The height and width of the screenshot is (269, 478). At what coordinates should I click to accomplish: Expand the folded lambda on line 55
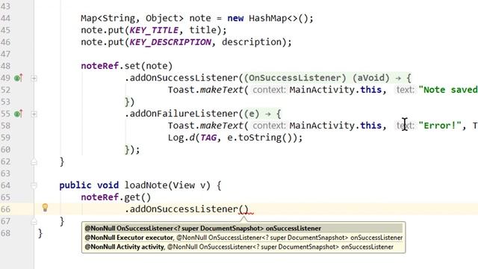34,114
